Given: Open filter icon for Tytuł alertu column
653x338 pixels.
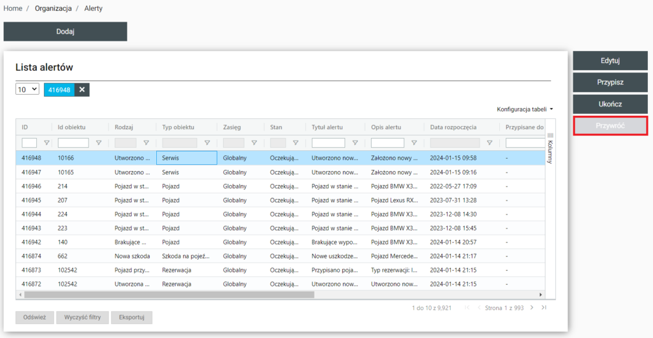Looking at the screenshot, I should coord(355,143).
